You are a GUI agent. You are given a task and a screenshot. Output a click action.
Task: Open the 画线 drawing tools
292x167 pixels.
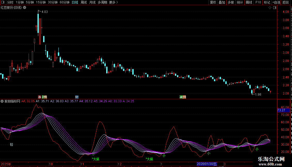249,2
